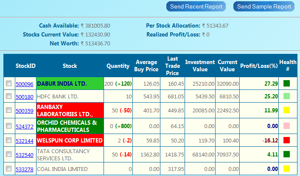Click the current value 22492.50
Viewport: 300px width, 176px height.
click(228, 111)
